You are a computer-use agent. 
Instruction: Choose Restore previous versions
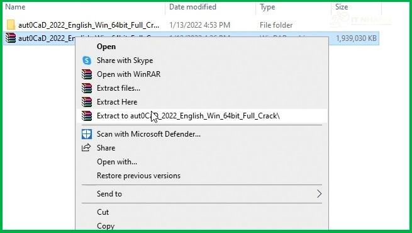pos(138,176)
